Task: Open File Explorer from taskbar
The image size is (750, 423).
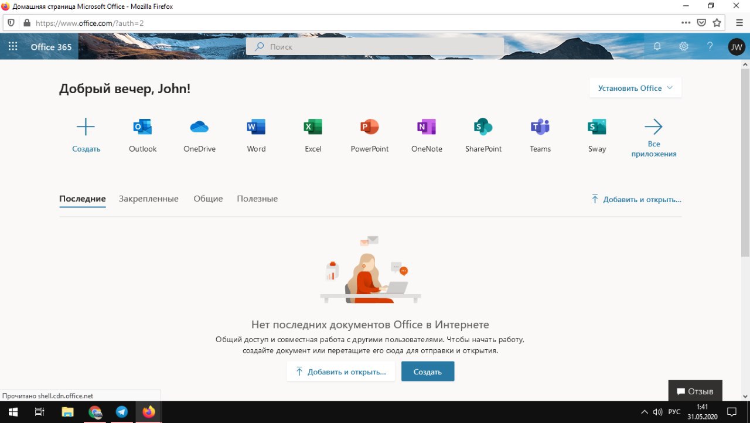Action: (67, 412)
